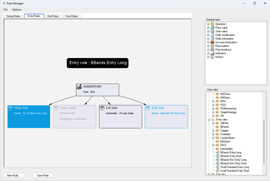Switch to the Exit Rules tab

53,16
